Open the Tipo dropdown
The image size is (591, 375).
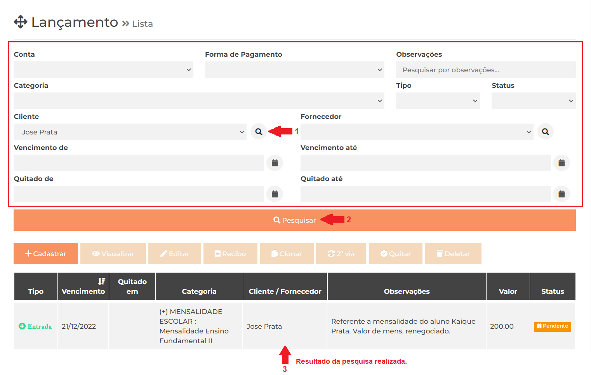[x=438, y=101]
